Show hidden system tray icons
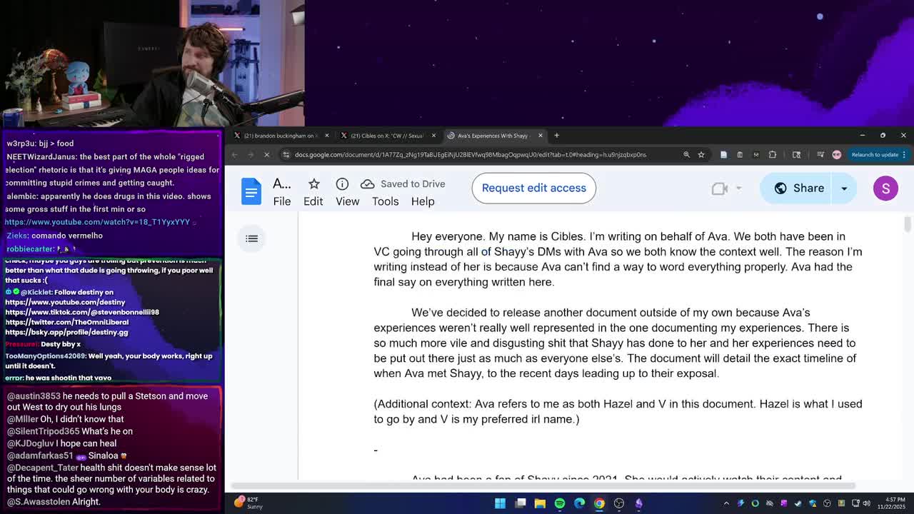 pyautogui.click(x=726, y=503)
